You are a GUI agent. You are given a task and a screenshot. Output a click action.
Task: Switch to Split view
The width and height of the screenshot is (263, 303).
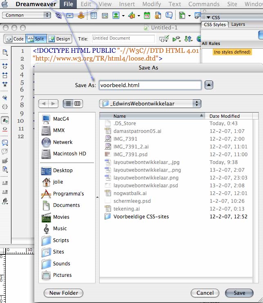tap(36, 39)
